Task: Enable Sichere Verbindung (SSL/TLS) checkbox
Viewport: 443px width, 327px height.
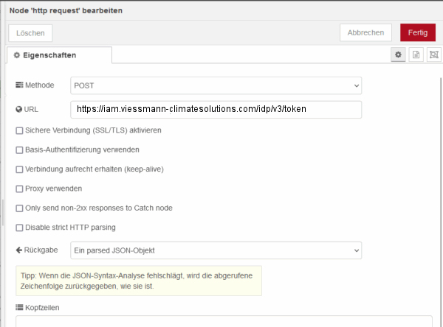Action: 19,130
